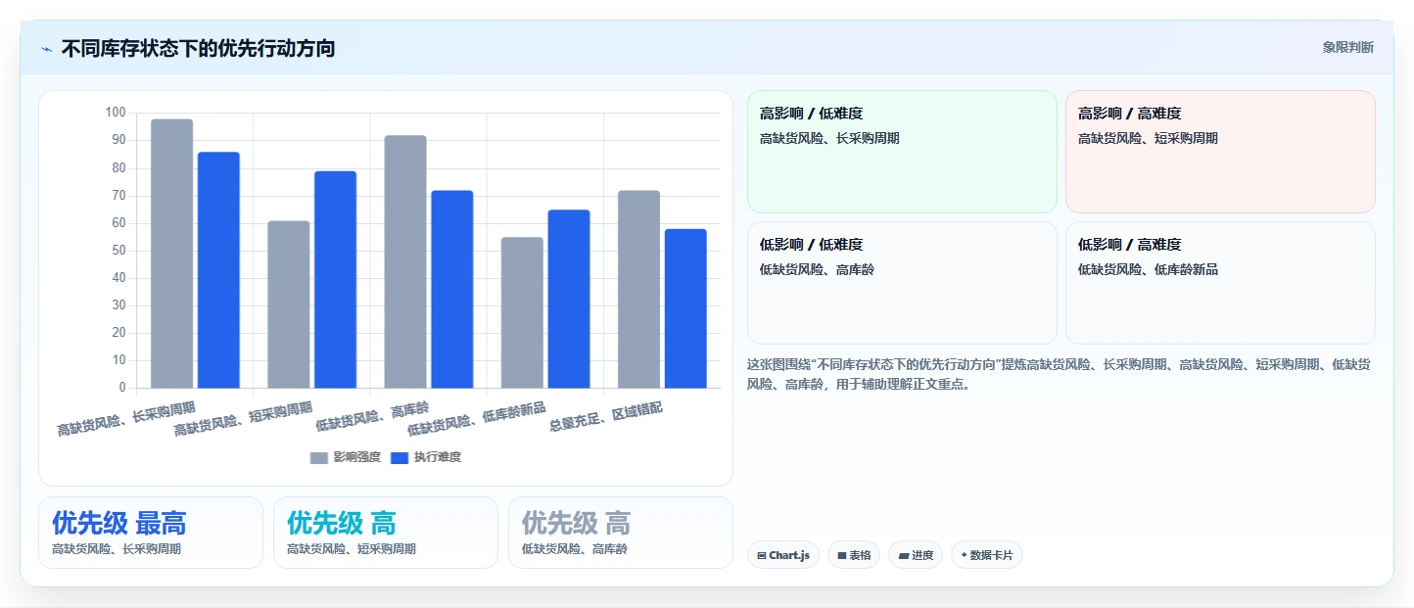Image resolution: width=1414 pixels, height=608 pixels.
Task: Toggle the 执行难度 legend entry
Action: [x=426, y=457]
